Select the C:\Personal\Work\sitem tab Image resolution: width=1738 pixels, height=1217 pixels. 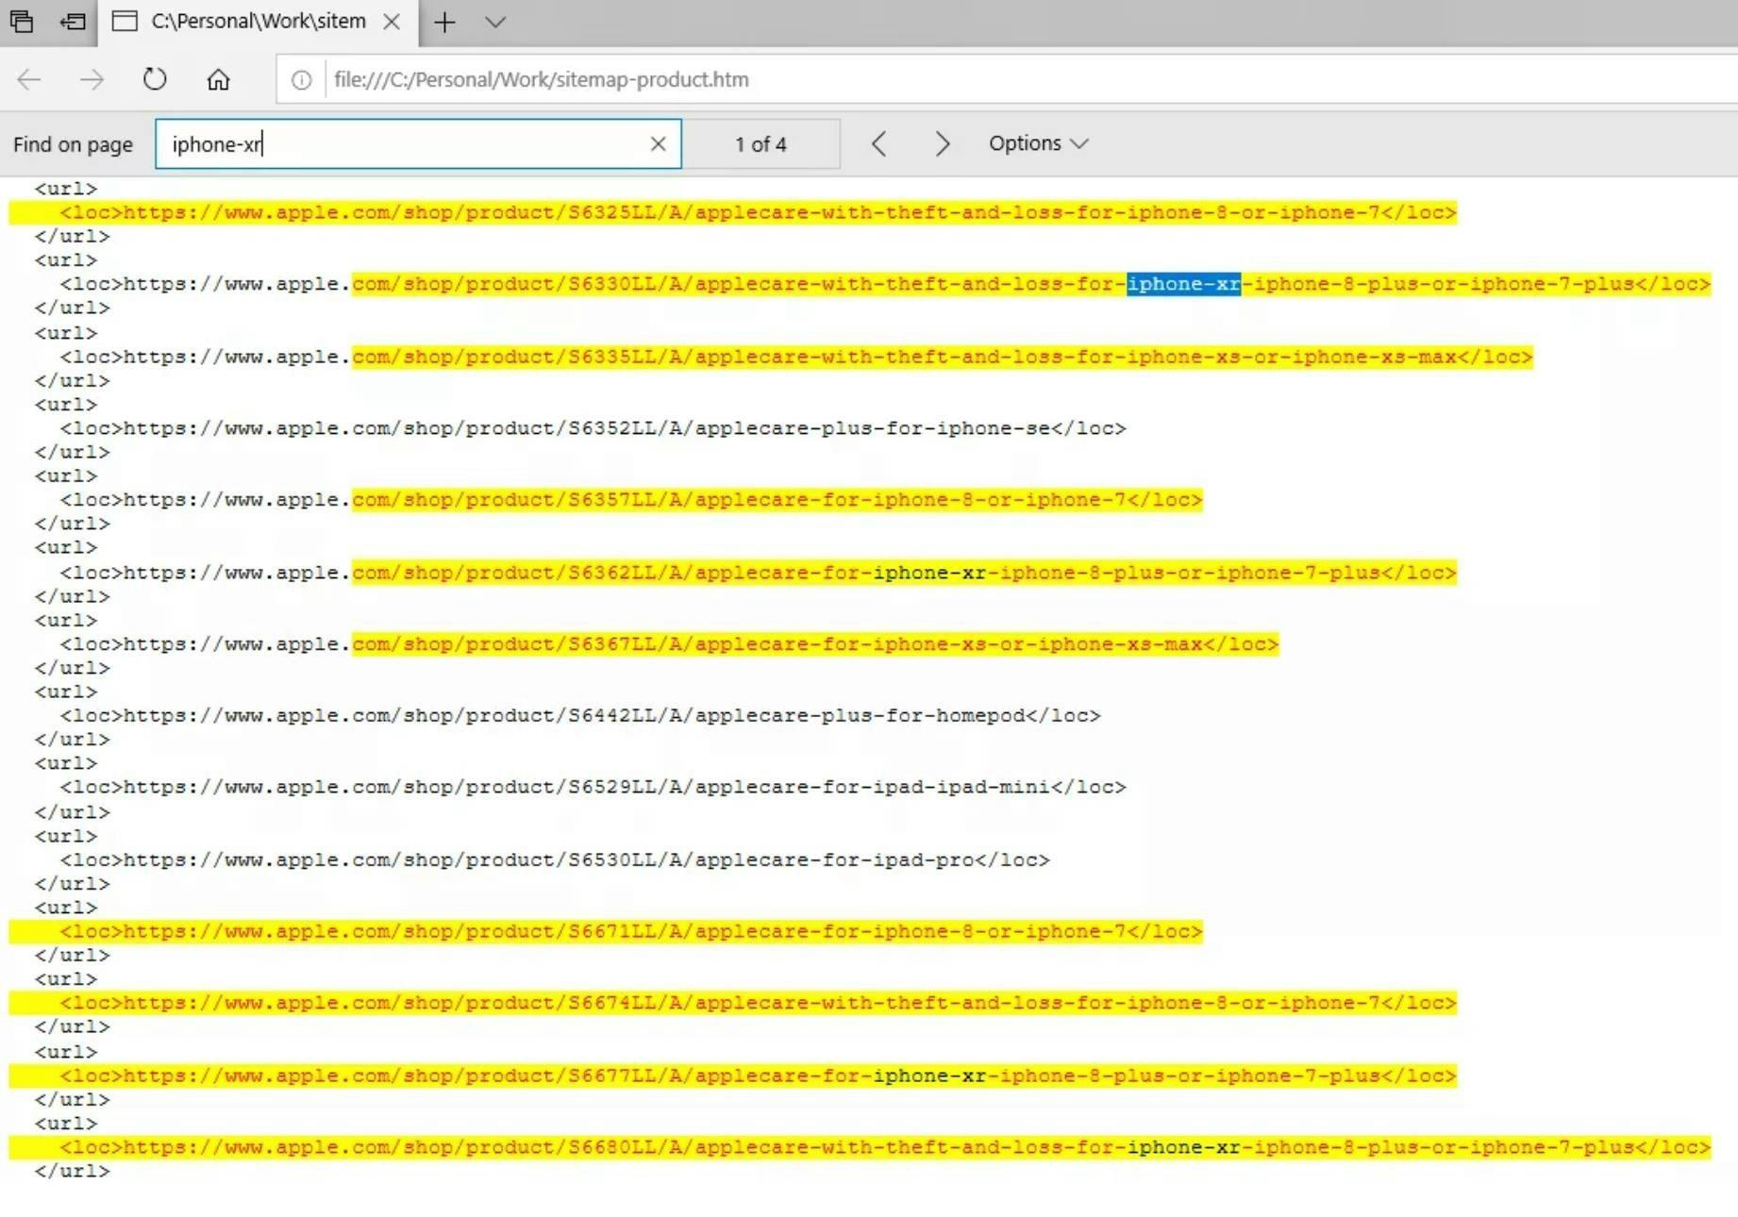pos(257,21)
